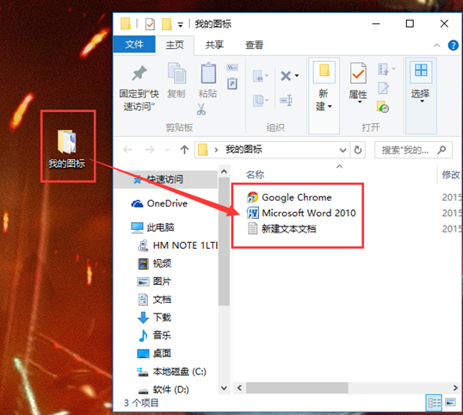Click the Rename icon in the Organize group
This screenshot has height=415, width=463.
(x=286, y=101)
